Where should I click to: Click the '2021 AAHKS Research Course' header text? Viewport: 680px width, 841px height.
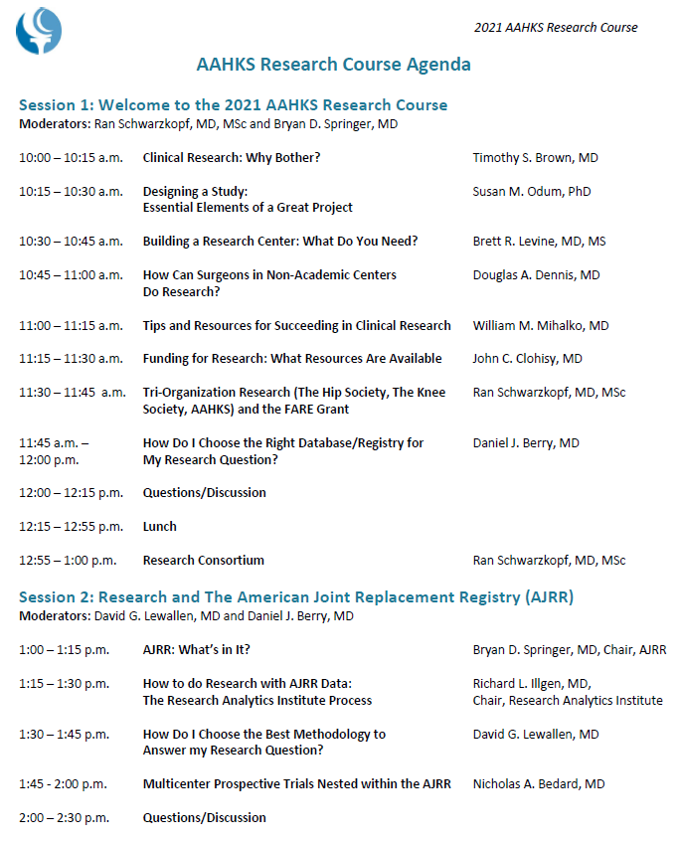coord(556,28)
